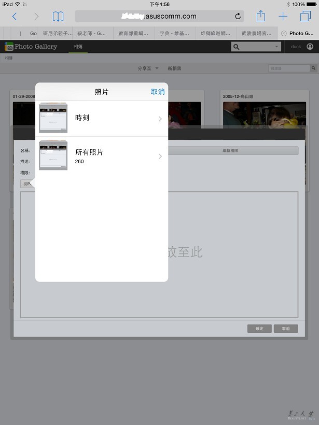Tap the Bluetooth icon in status bar
This screenshot has height=425, width=319.
tap(288, 4)
